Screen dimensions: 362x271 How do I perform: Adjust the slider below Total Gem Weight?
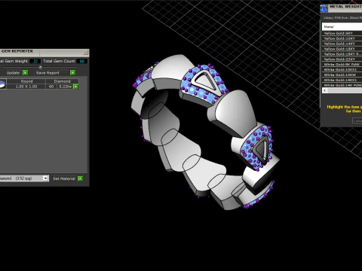pos(40,67)
